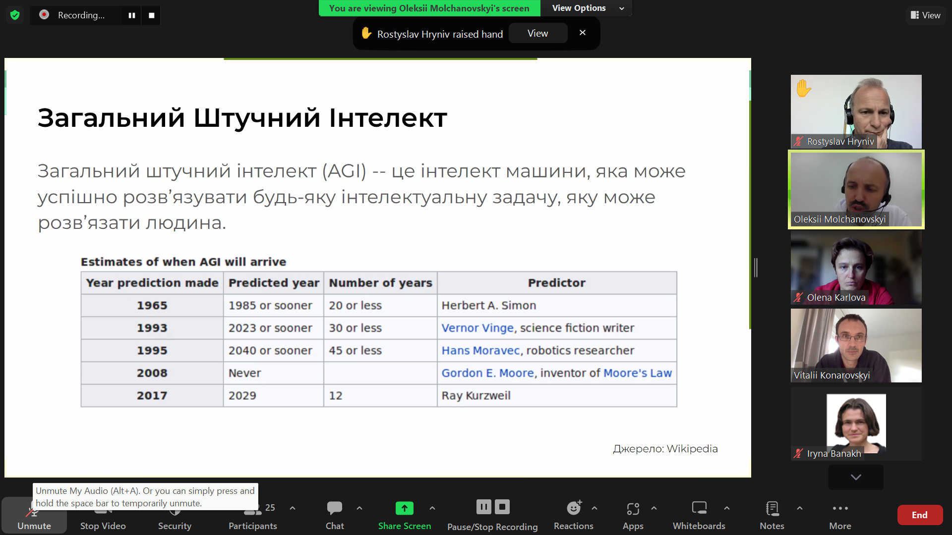Pause recording in top recording bar

coord(132,15)
